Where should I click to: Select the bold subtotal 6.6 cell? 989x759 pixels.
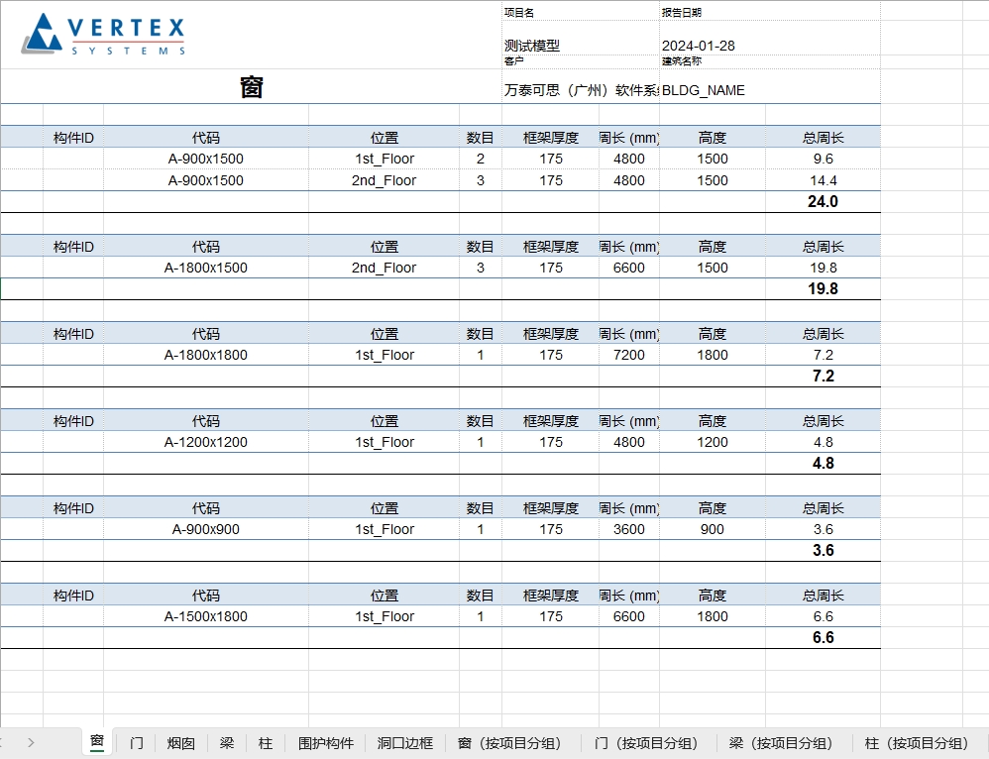point(823,637)
